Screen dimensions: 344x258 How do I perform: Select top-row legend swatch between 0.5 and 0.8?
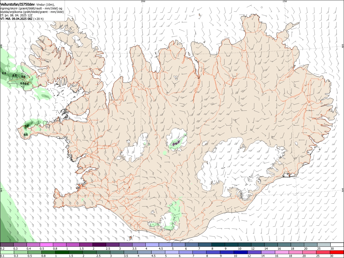(x=46, y=245)
